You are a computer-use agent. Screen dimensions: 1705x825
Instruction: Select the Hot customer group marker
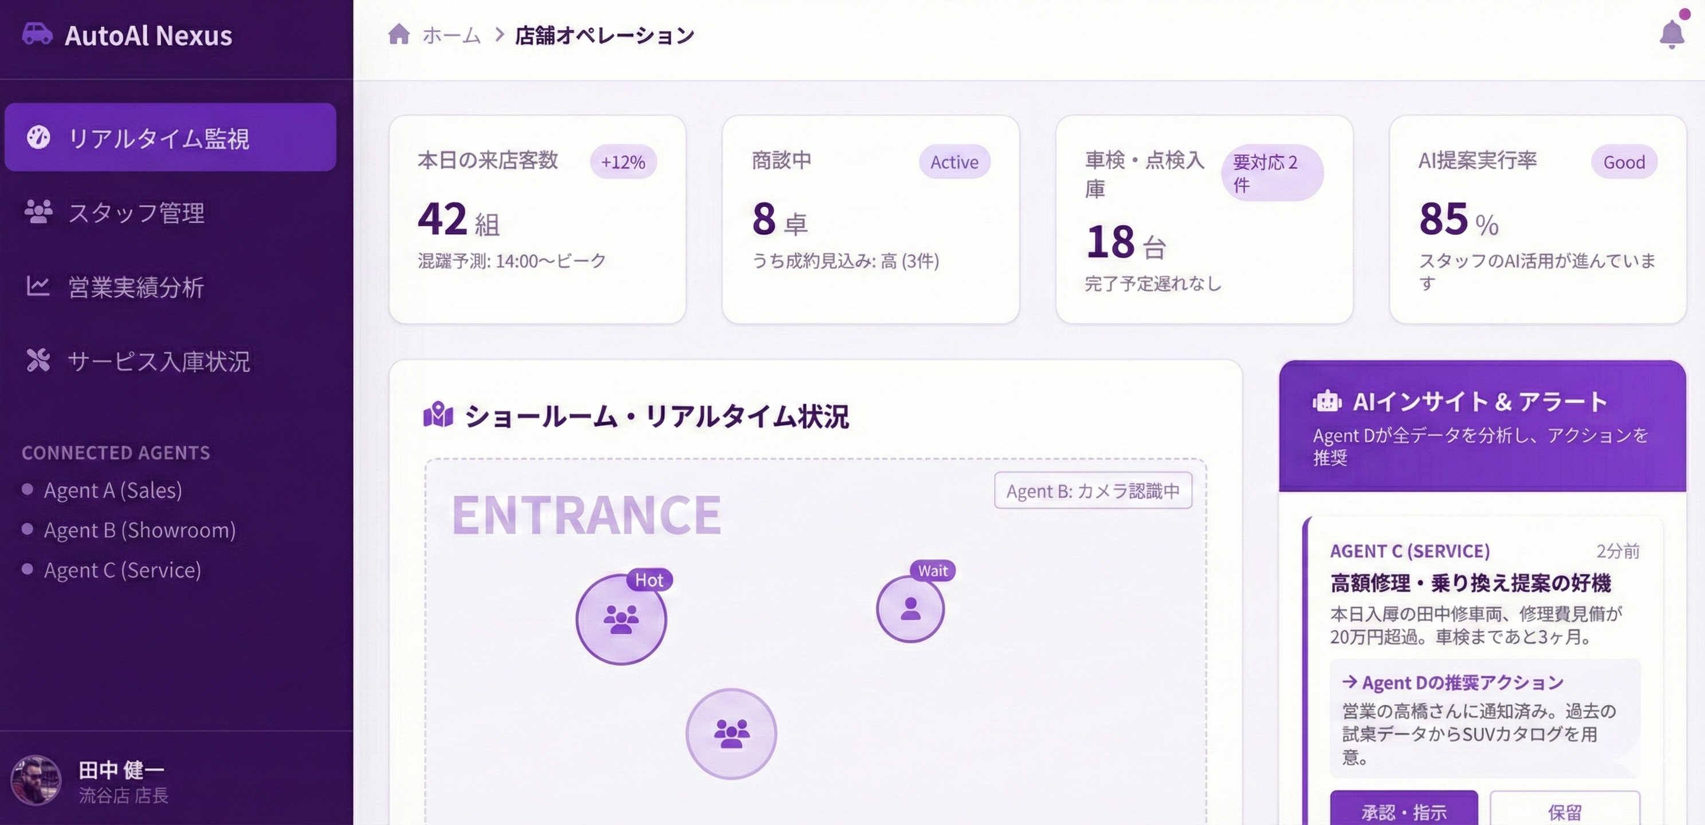click(621, 619)
